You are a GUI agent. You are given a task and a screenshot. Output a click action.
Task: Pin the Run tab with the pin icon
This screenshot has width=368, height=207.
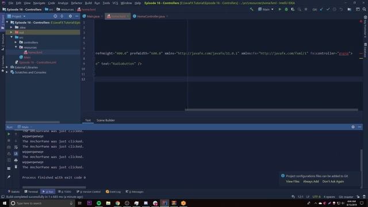pos(9,177)
